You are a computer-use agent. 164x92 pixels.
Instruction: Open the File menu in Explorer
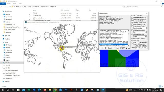point(3,4)
